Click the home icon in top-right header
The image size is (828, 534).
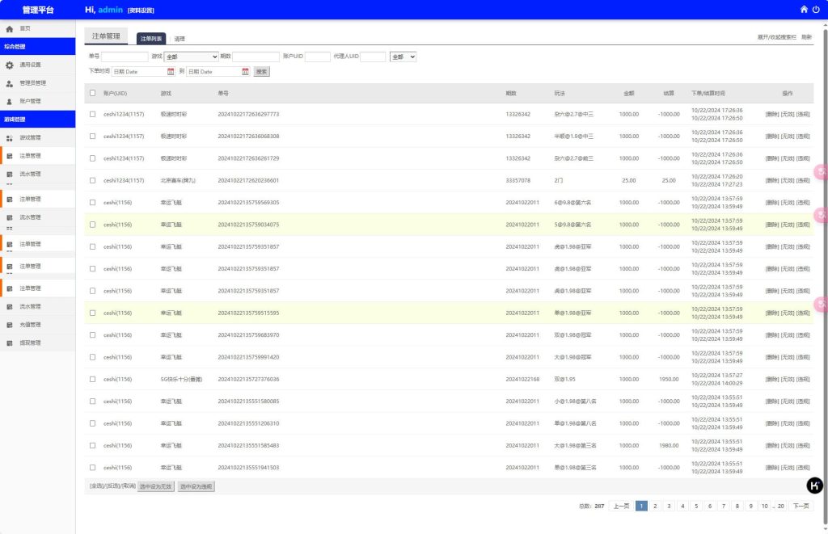coord(804,10)
